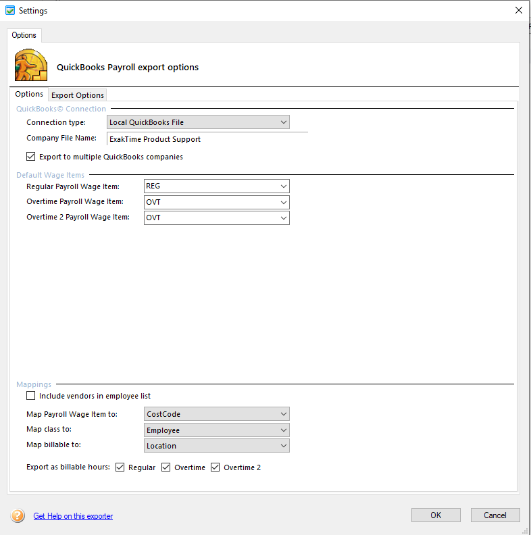
Task: Expand Overtime 2 Payroll Wage Item list
Action: pyautogui.click(x=216, y=218)
